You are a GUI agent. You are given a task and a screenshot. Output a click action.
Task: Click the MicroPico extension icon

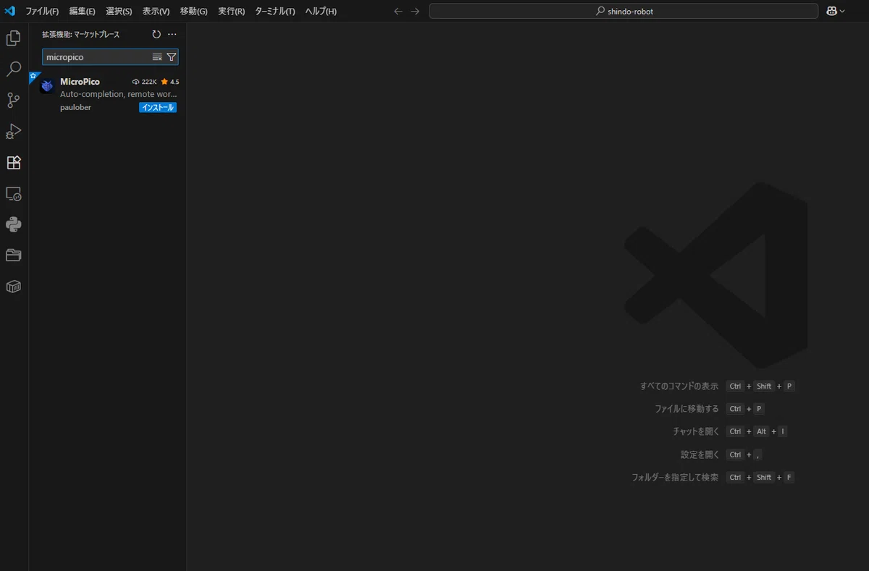47,86
